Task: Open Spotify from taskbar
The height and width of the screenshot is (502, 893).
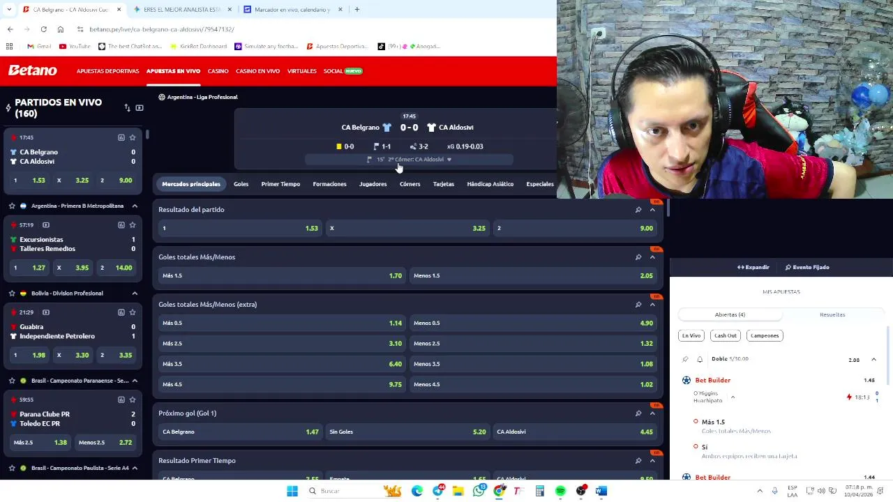Action: coord(560,491)
